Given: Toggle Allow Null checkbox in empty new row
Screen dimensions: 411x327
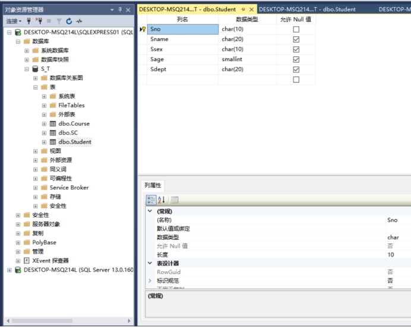Looking at the screenshot, I should [x=296, y=80].
